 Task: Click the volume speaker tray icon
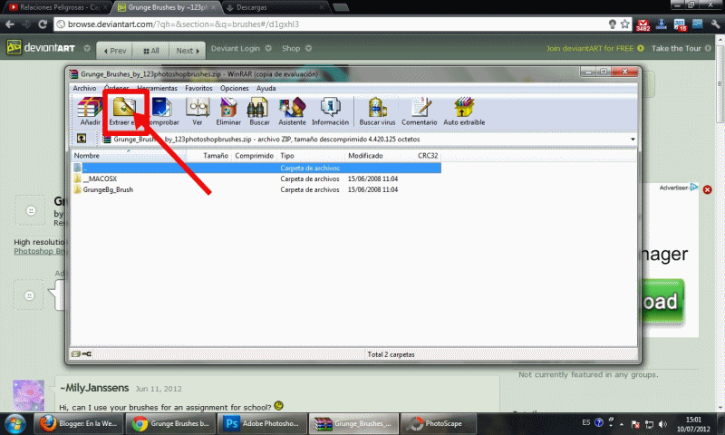pyautogui.click(x=662, y=424)
